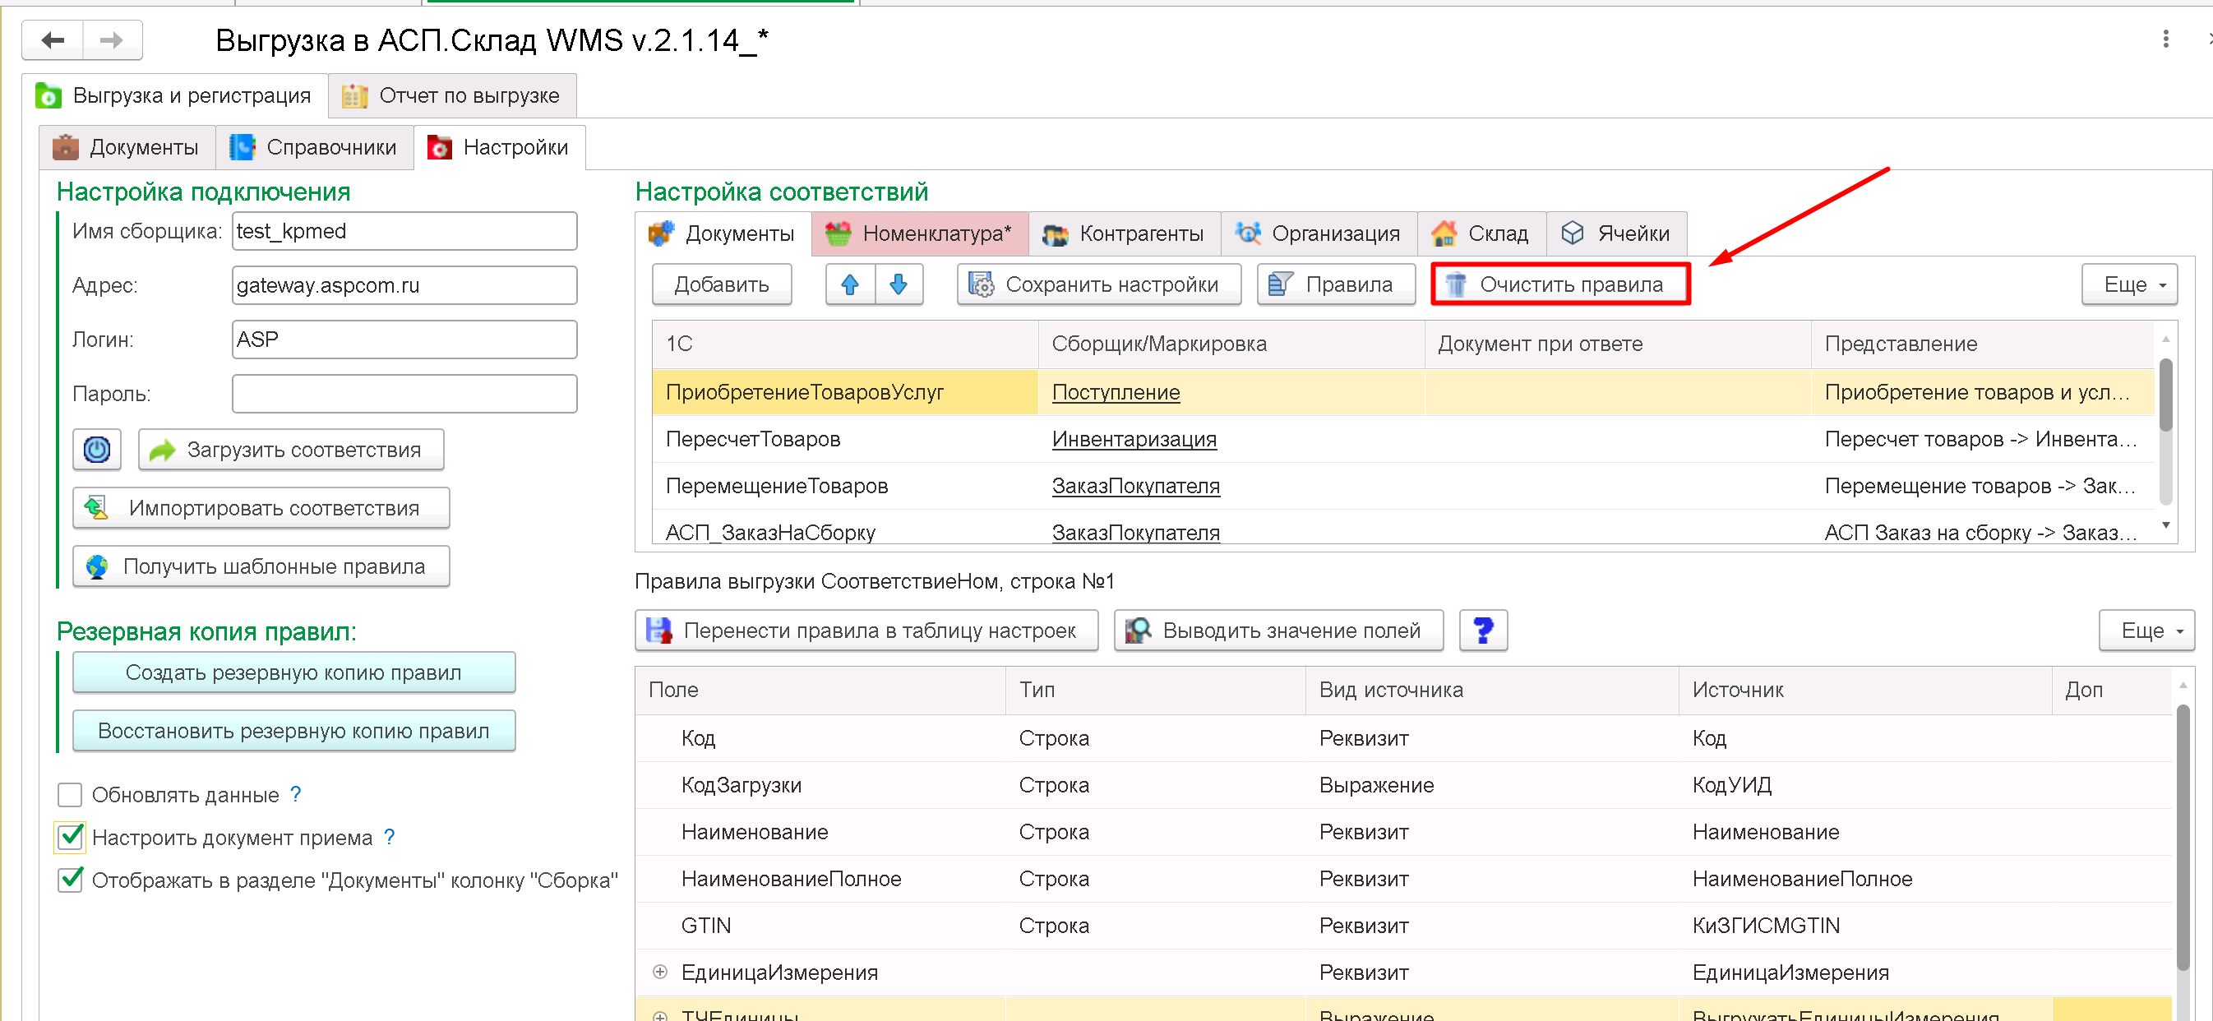
Task: Switch to the Отчет по выгрузке tab
Action: click(x=452, y=95)
